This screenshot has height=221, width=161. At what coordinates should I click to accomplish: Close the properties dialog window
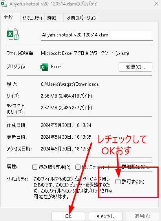tap(156, 4)
